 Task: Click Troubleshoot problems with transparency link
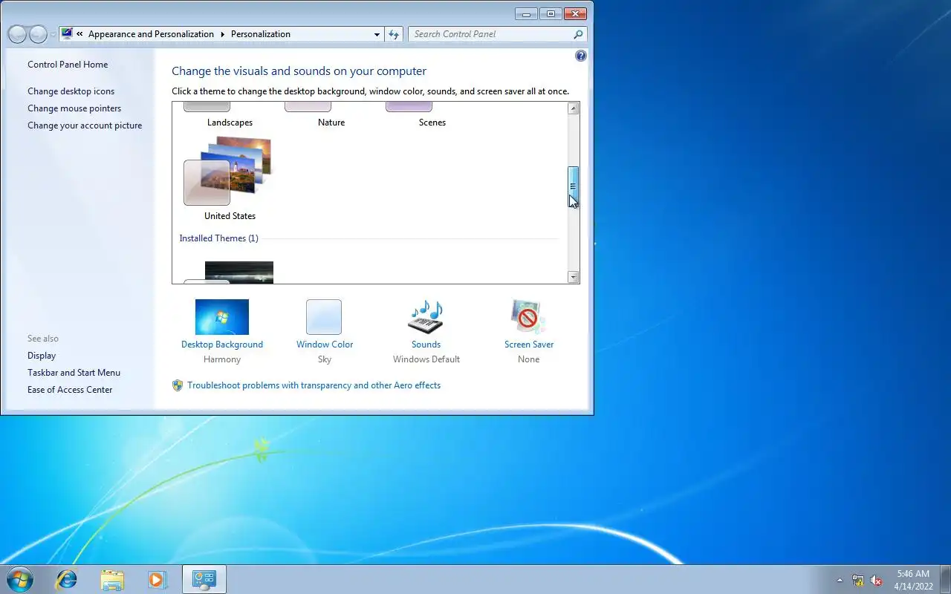pyautogui.click(x=314, y=385)
